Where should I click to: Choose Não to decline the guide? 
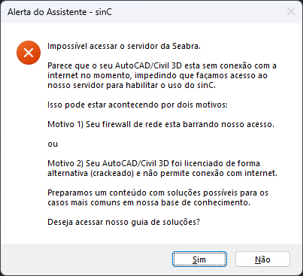point(262,259)
